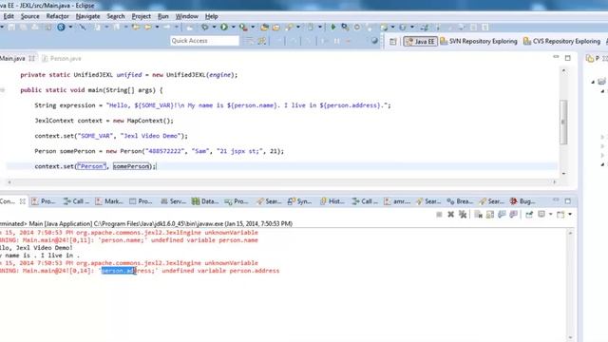This screenshot has width=608, height=342.
Task: Switch to CVS Repository Exploring perspective
Action: pyautogui.click(x=561, y=42)
